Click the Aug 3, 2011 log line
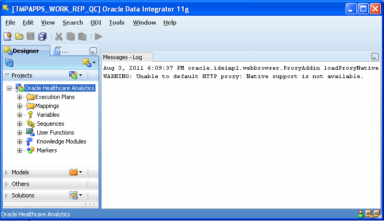This screenshot has width=384, height=221. (x=241, y=68)
